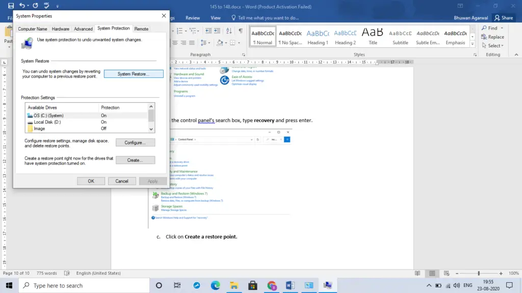Screen dimensions: 522x293
Task: Click the Repeat icon in Word's title bar
Action: click(x=35, y=6)
